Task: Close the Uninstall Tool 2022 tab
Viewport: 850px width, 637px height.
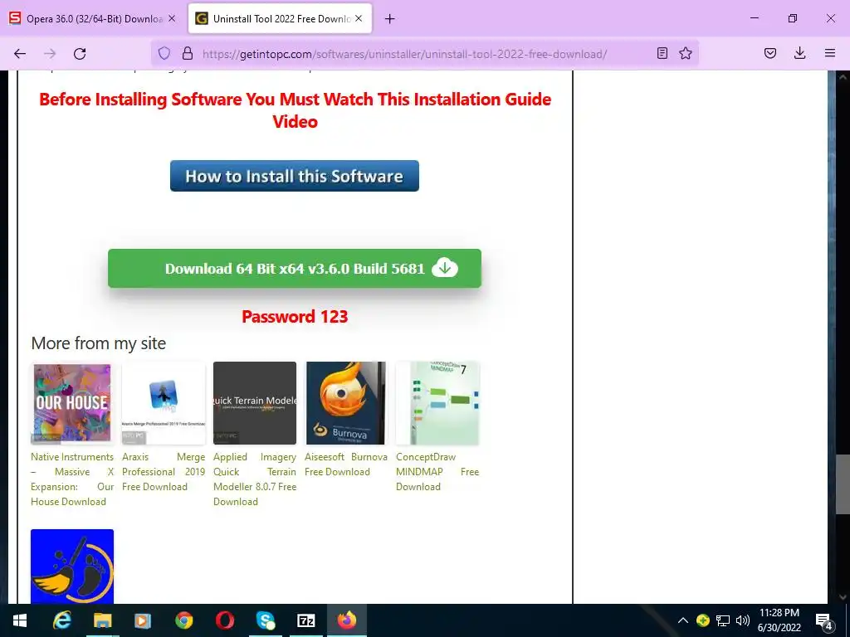Action: (359, 18)
